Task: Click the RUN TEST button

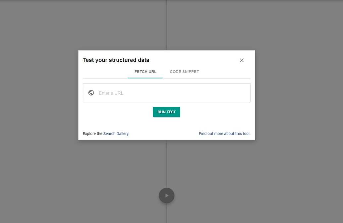Action: [166, 112]
